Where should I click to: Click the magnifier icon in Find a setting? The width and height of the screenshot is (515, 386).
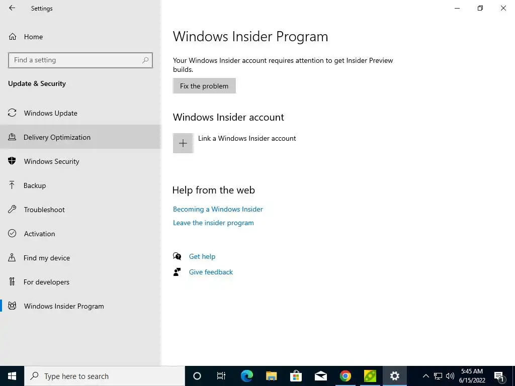click(x=145, y=60)
